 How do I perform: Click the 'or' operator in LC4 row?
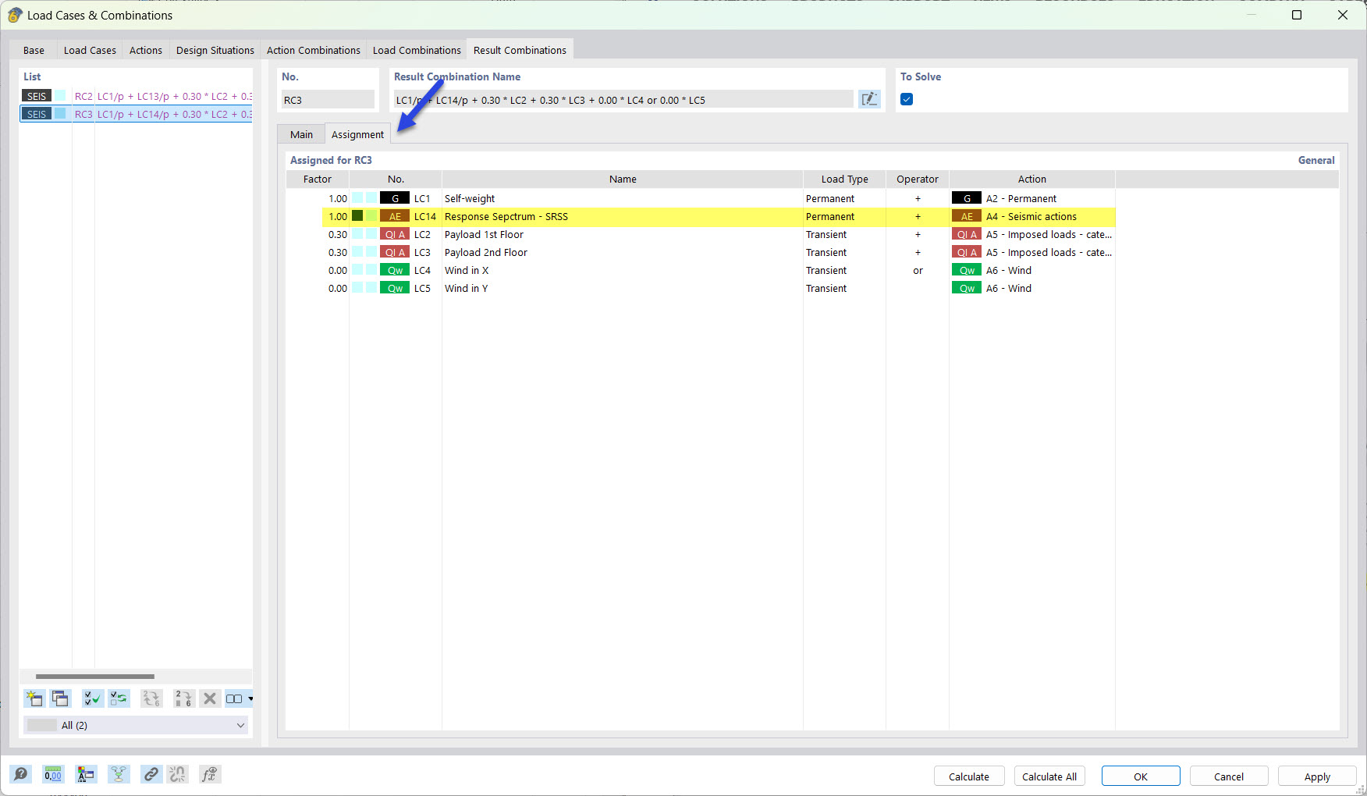(918, 270)
